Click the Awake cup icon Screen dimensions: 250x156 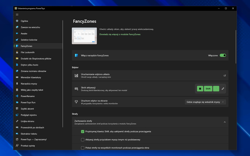tap(17, 34)
